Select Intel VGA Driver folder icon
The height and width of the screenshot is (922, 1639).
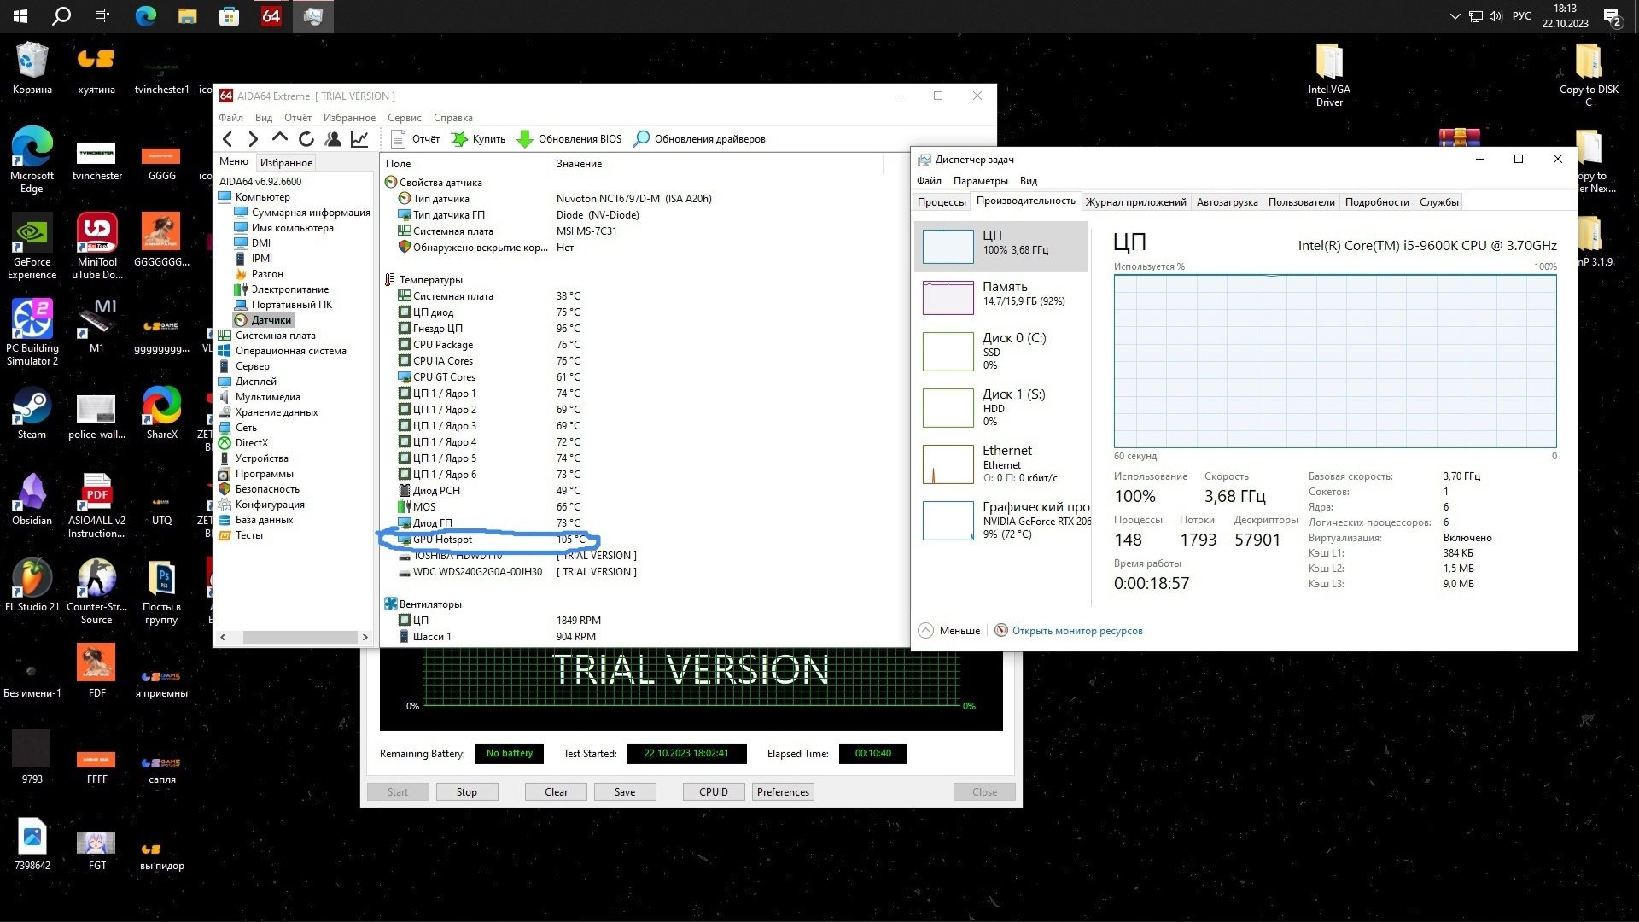click(1329, 75)
